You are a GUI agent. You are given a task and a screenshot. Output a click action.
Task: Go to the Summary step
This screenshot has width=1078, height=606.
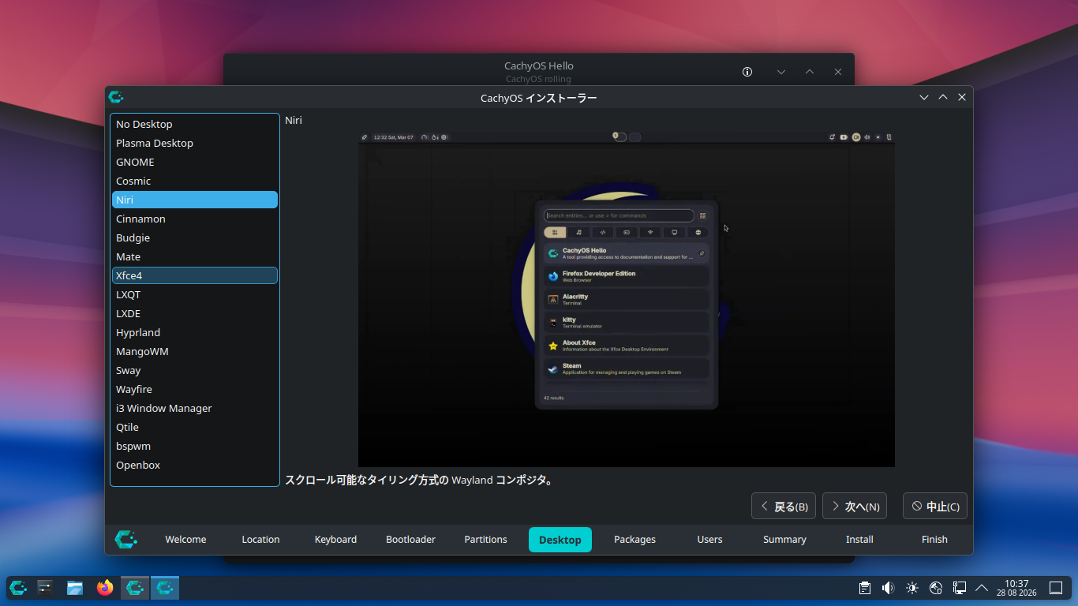785,540
